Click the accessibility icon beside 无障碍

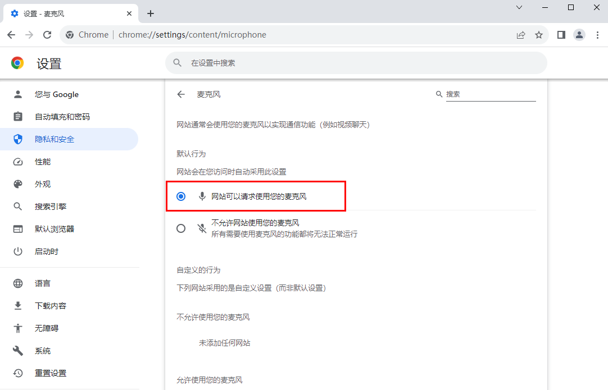(18, 328)
